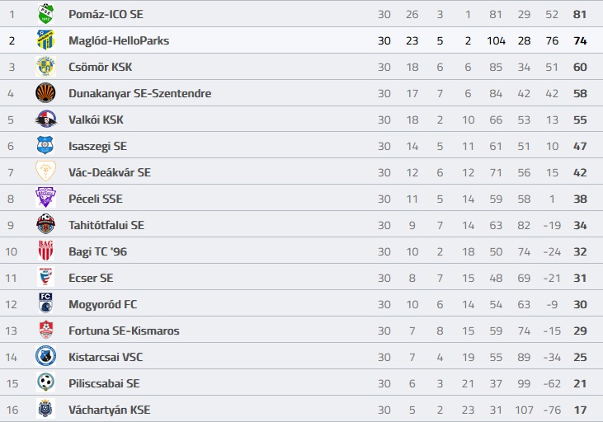Click the Váchartyán KSE crest icon
603x422 pixels.
coord(45,409)
